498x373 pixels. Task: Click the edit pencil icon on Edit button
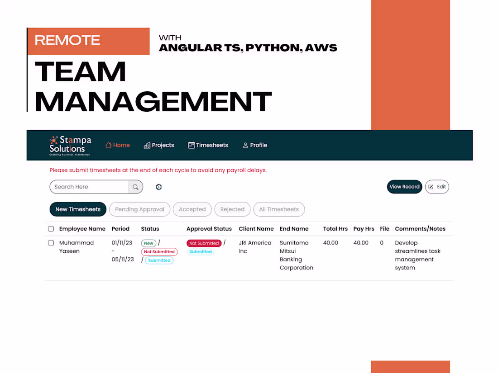[430, 187]
